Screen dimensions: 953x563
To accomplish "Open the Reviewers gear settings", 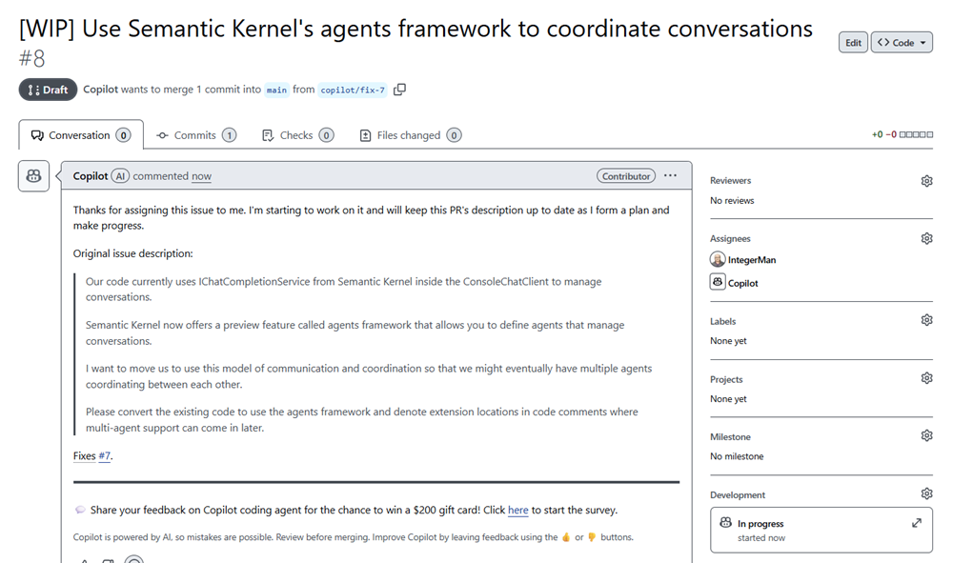I will (926, 181).
